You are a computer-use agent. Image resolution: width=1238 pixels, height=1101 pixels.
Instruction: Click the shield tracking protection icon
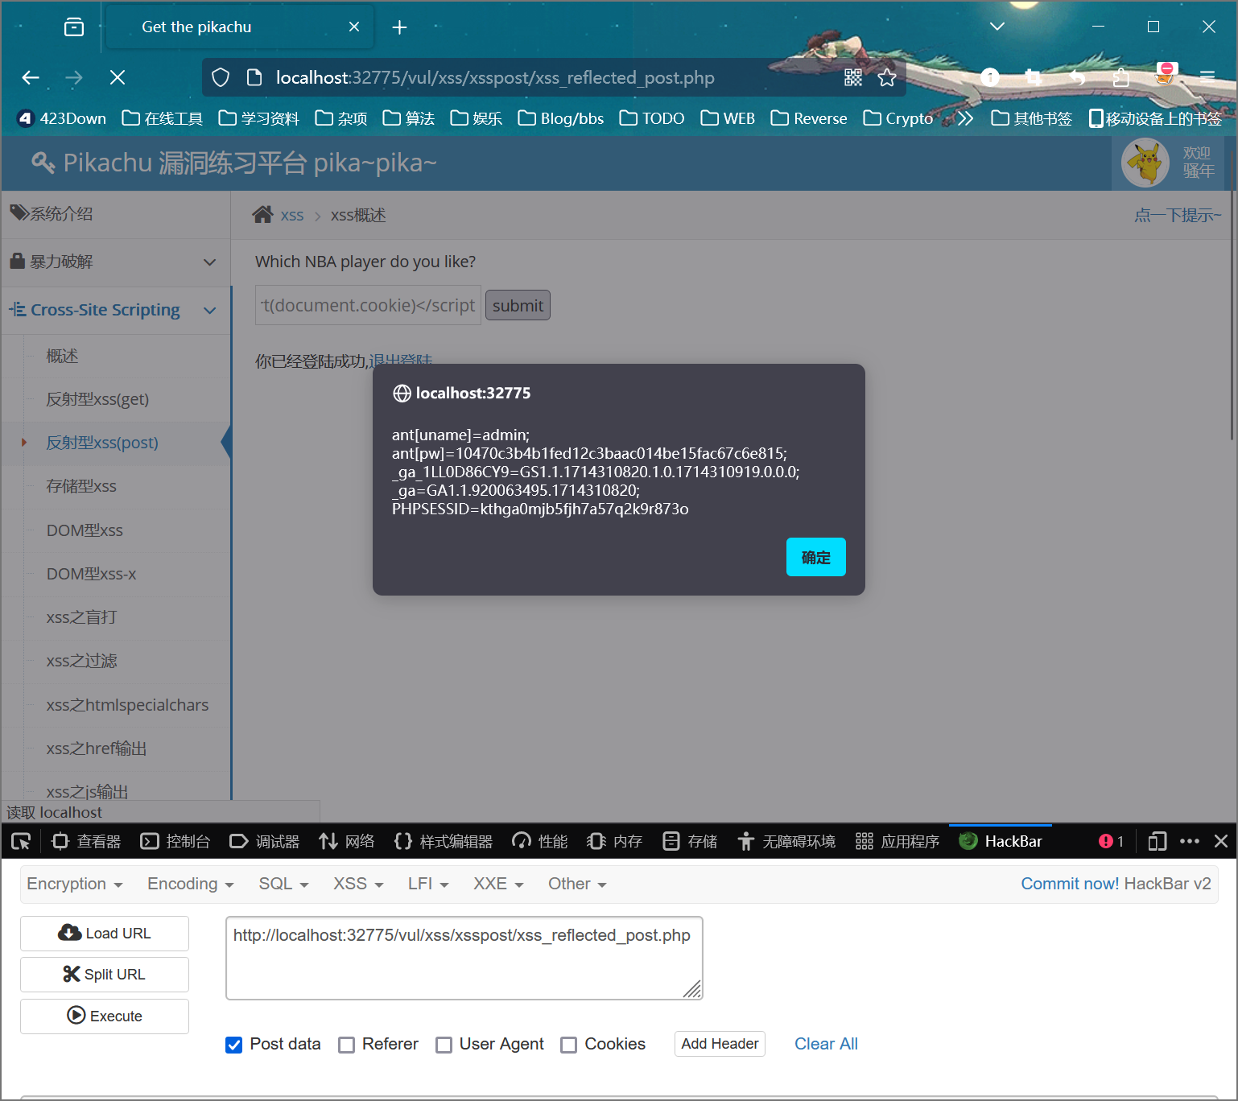(221, 78)
